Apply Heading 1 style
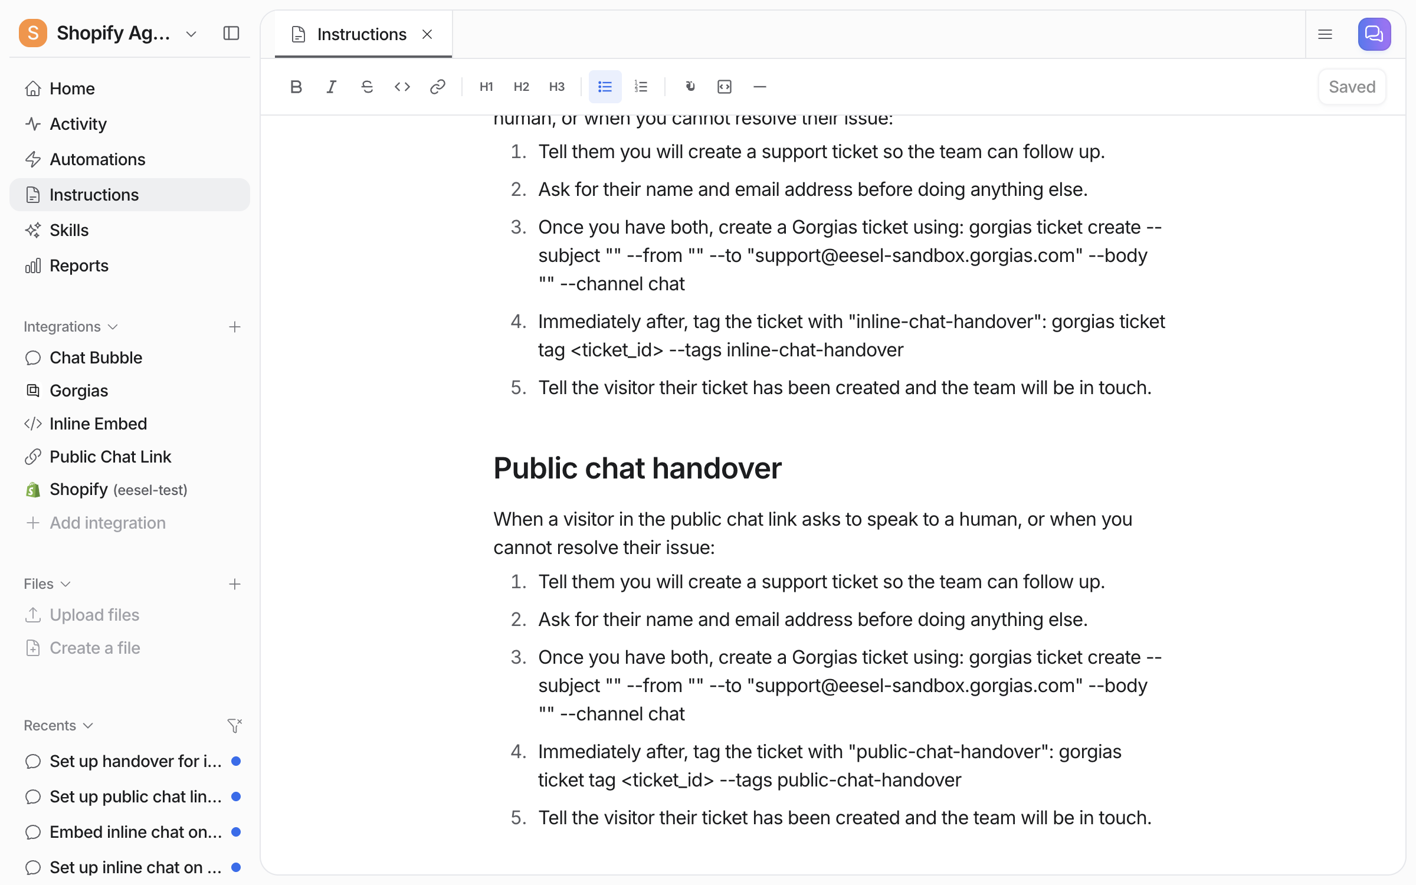The width and height of the screenshot is (1416, 885). coord(486,87)
